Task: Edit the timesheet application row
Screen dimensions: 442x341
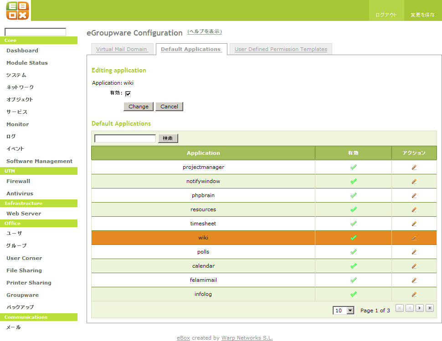Action: [x=414, y=224]
